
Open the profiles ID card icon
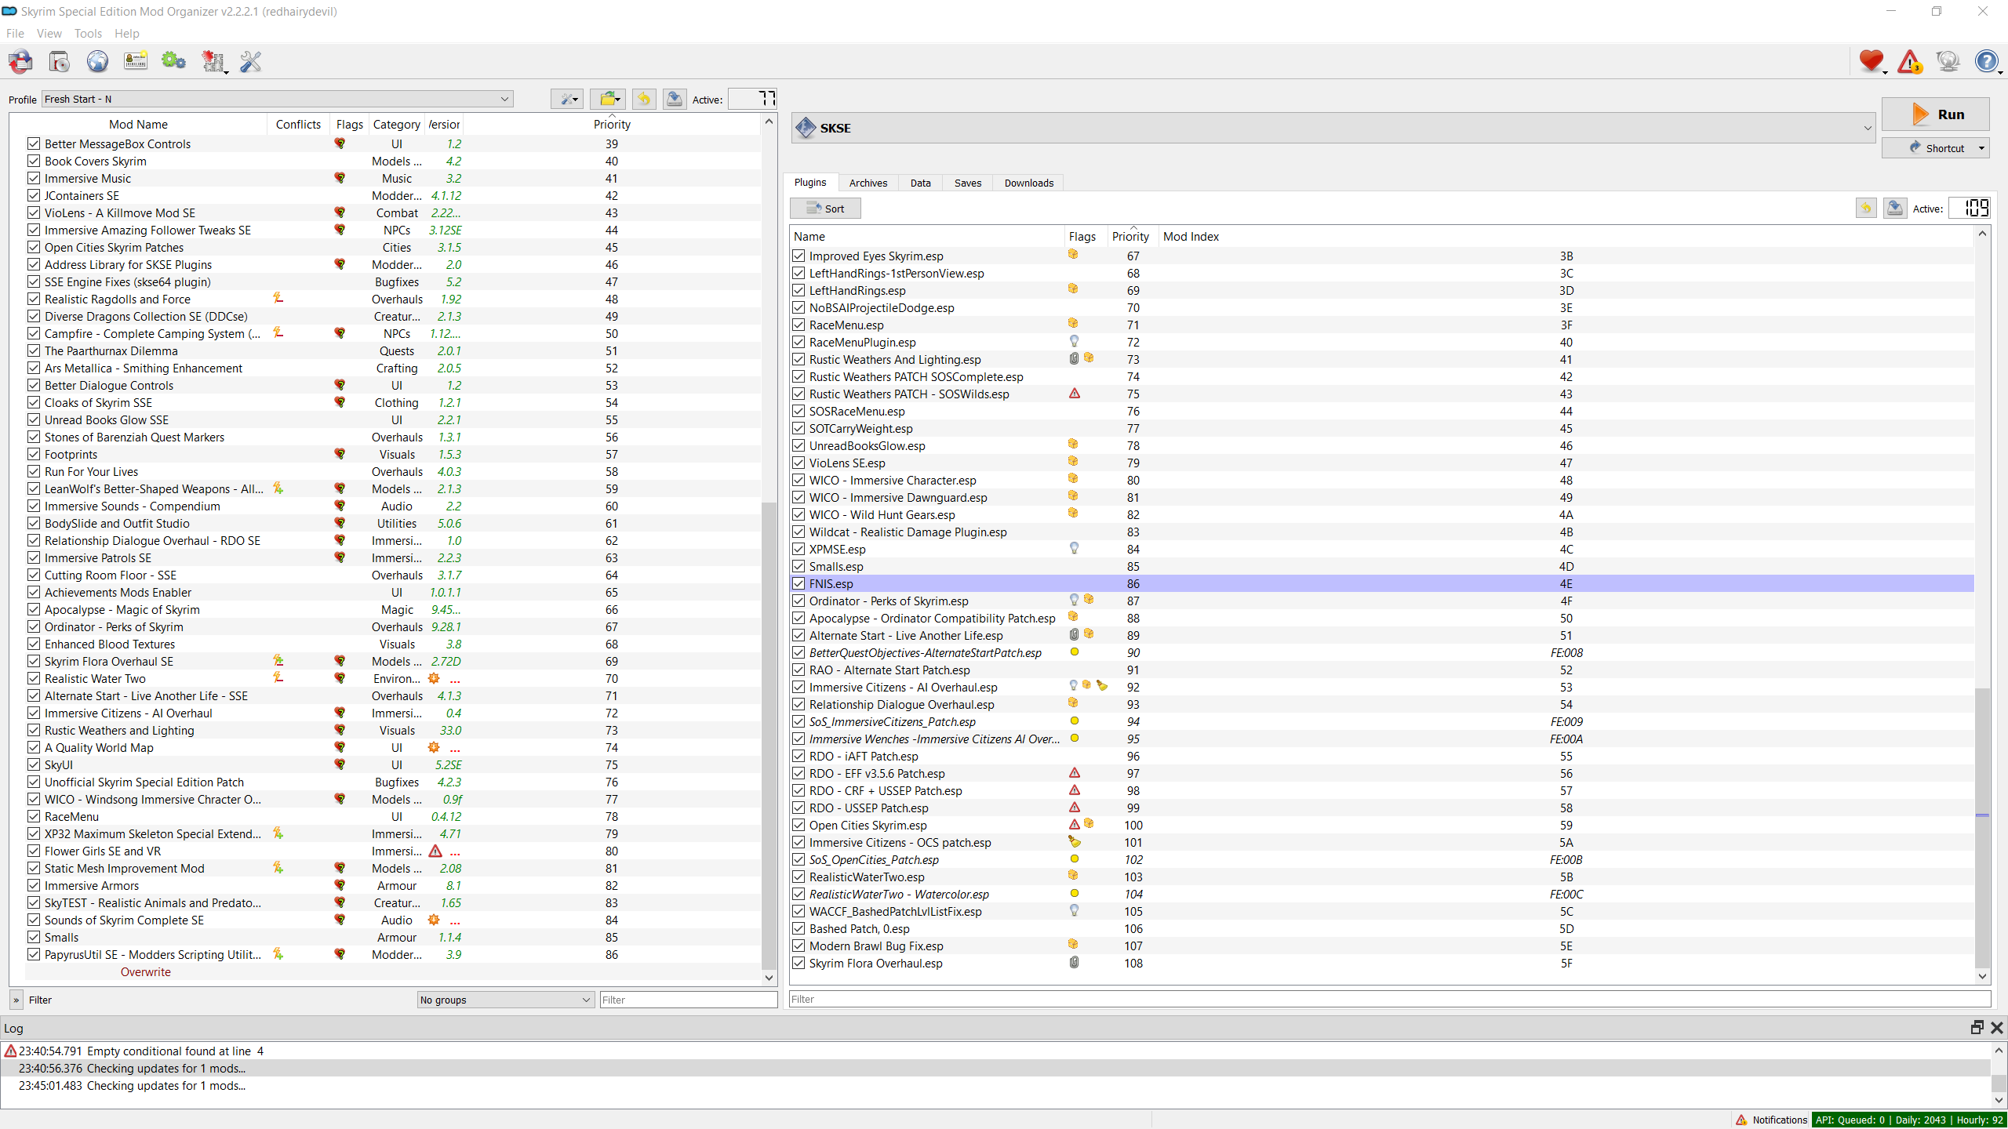(x=136, y=61)
